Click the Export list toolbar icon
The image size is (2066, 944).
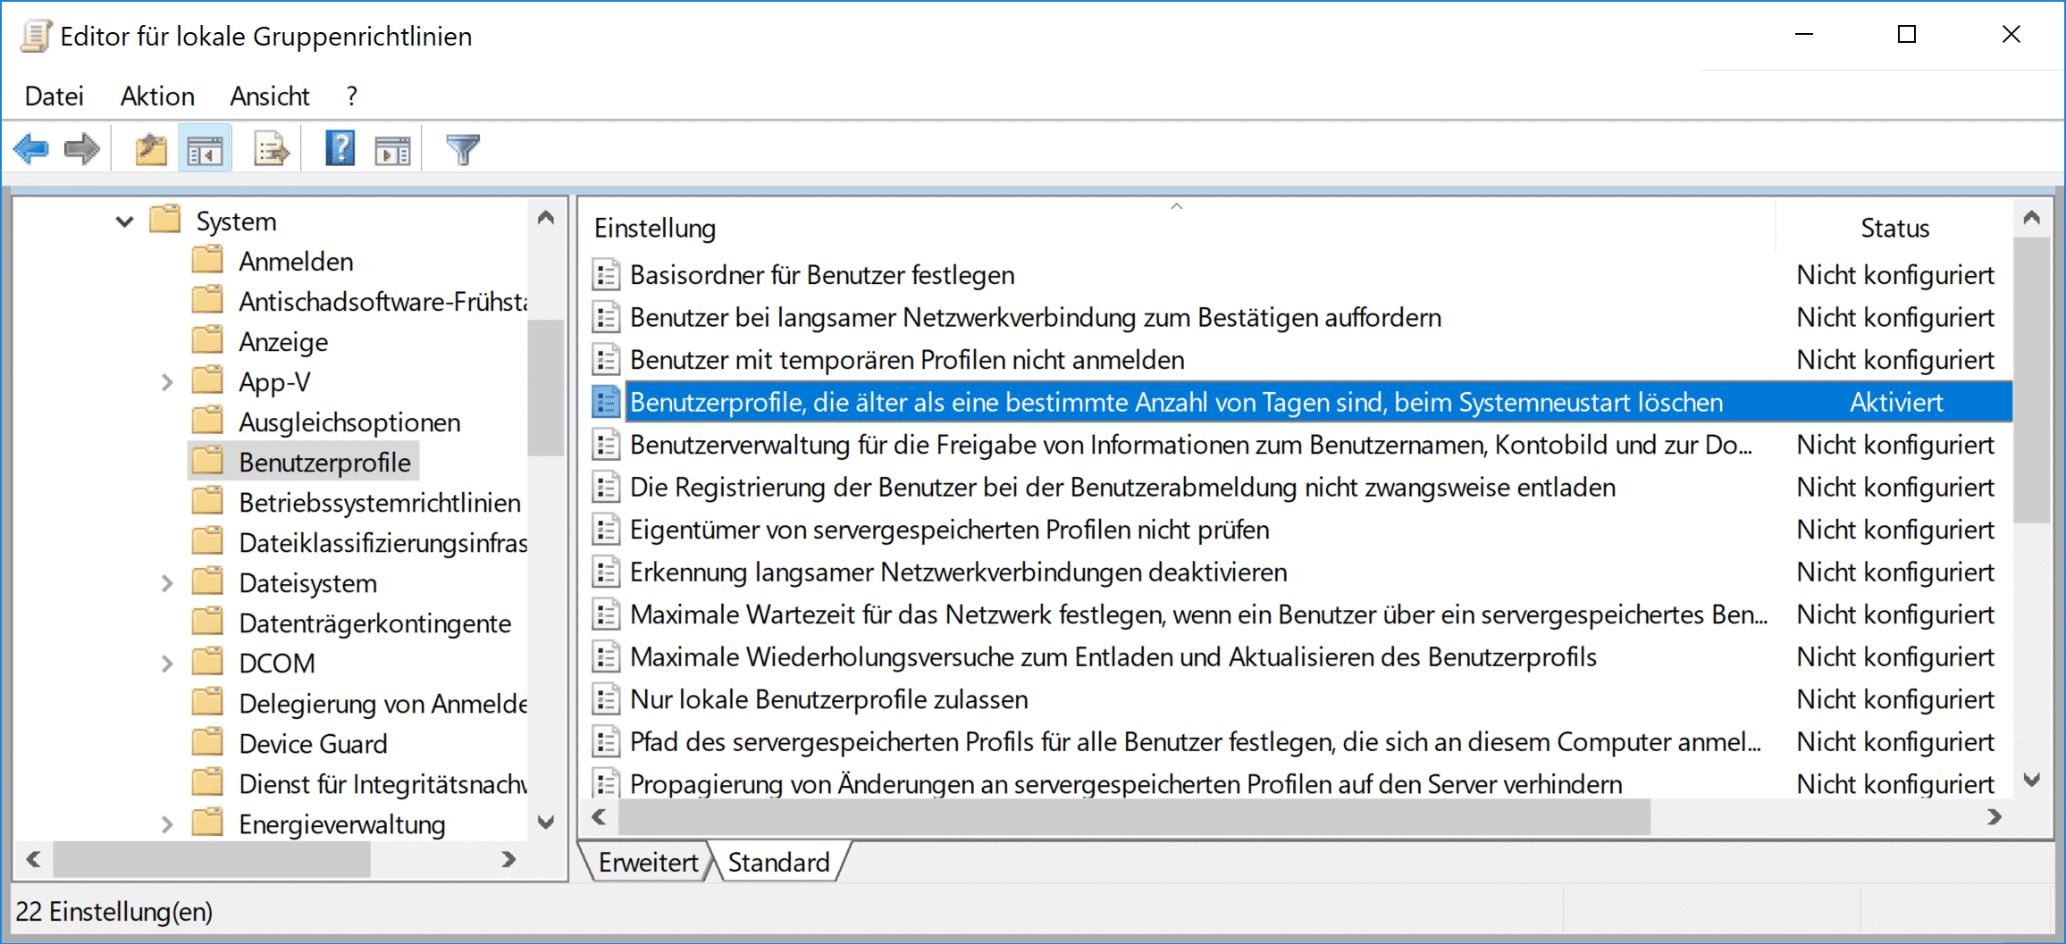(x=272, y=149)
